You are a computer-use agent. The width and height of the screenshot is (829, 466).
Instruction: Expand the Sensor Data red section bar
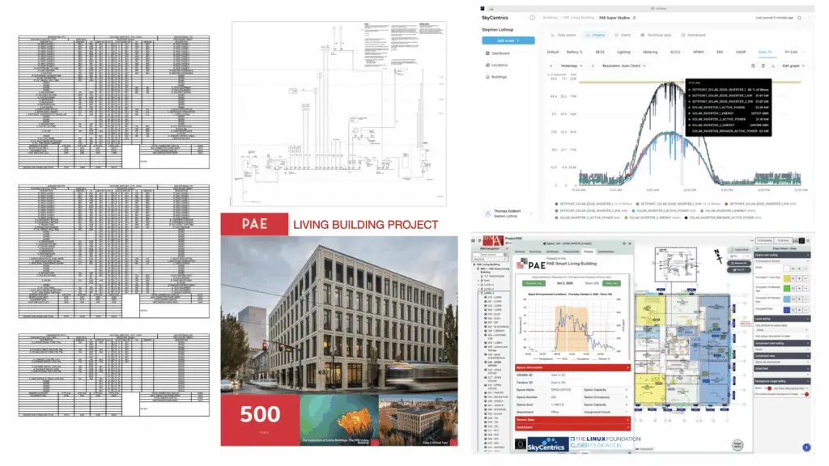pos(572,420)
